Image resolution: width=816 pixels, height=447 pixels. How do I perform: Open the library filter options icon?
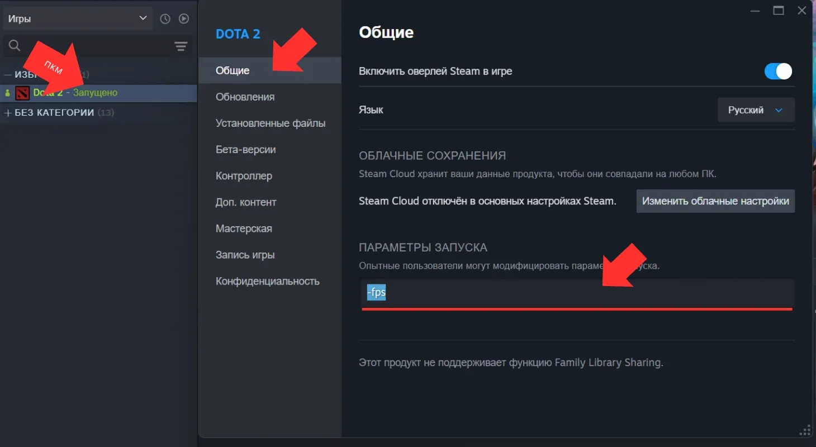[x=181, y=46]
